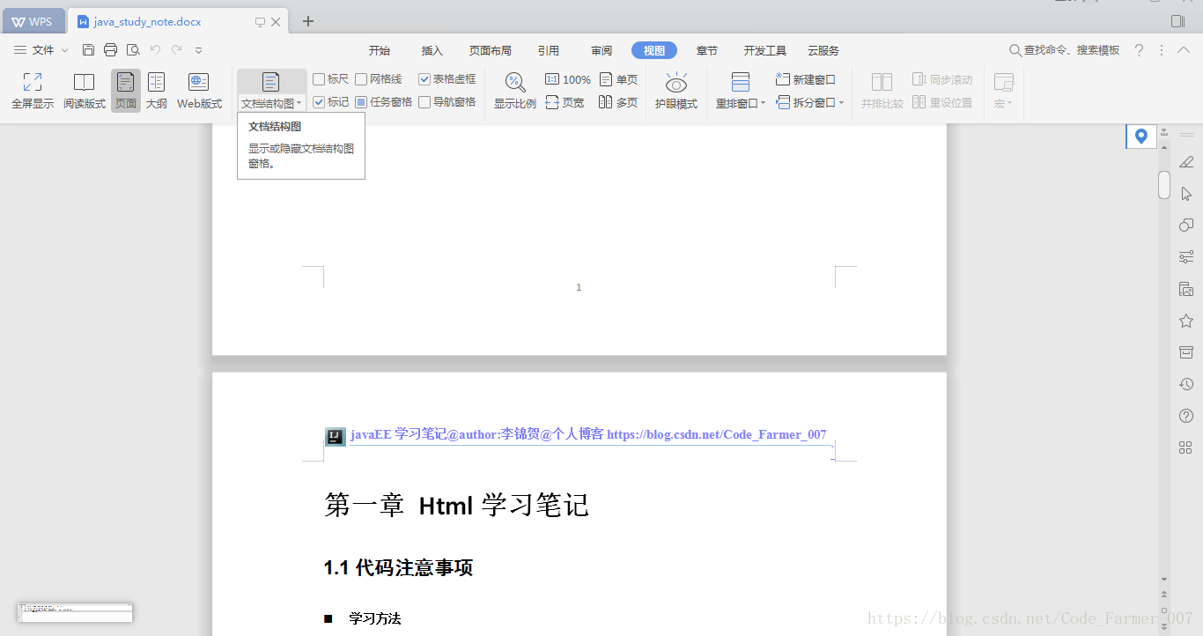Open the favorites star icon in sidebar
The height and width of the screenshot is (636, 1203).
point(1186,321)
